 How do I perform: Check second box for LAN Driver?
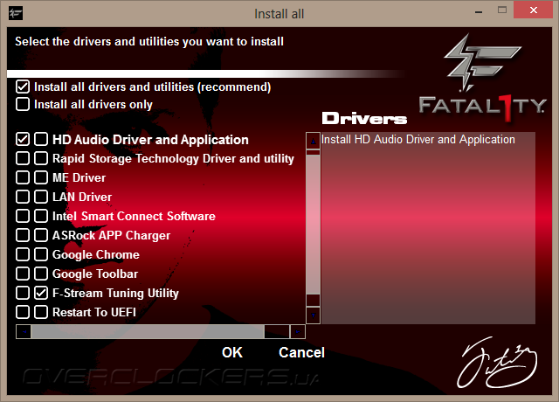(41, 197)
